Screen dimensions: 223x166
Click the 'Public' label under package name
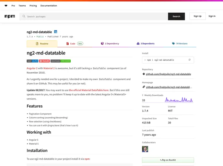(x=40, y=37)
